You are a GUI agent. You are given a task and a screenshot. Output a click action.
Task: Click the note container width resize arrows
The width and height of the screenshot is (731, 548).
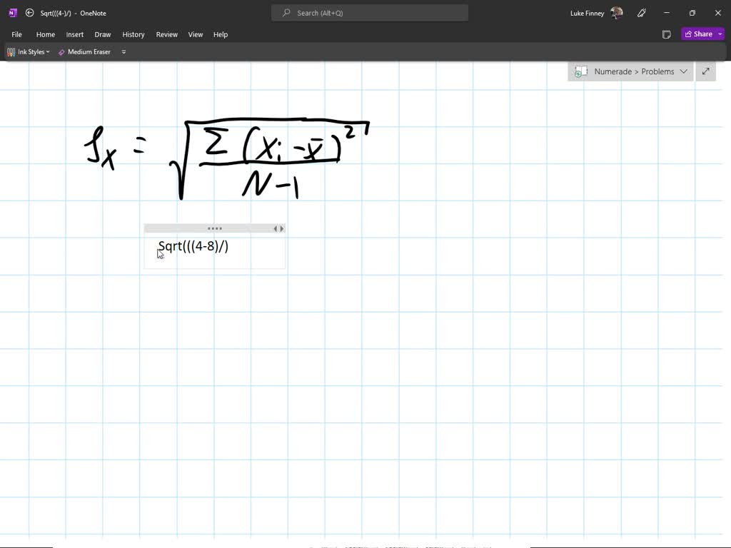[x=279, y=228]
